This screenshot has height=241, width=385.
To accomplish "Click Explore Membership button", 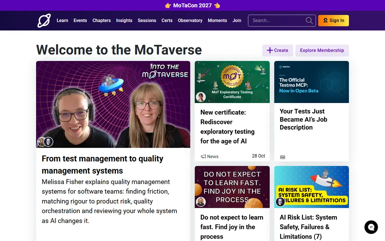I will 322,50.
